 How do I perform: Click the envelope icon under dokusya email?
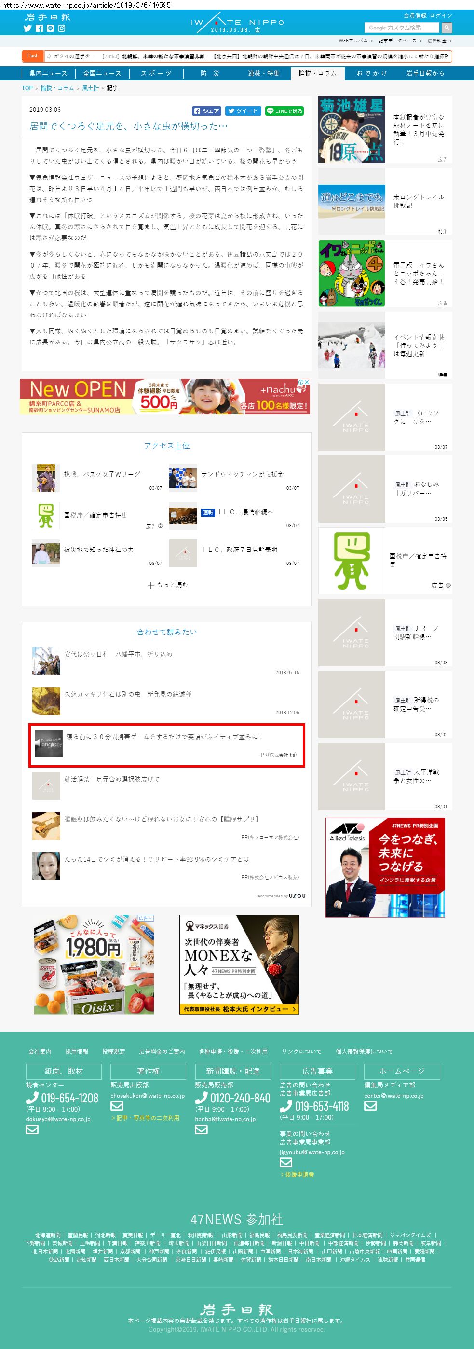point(32,1129)
